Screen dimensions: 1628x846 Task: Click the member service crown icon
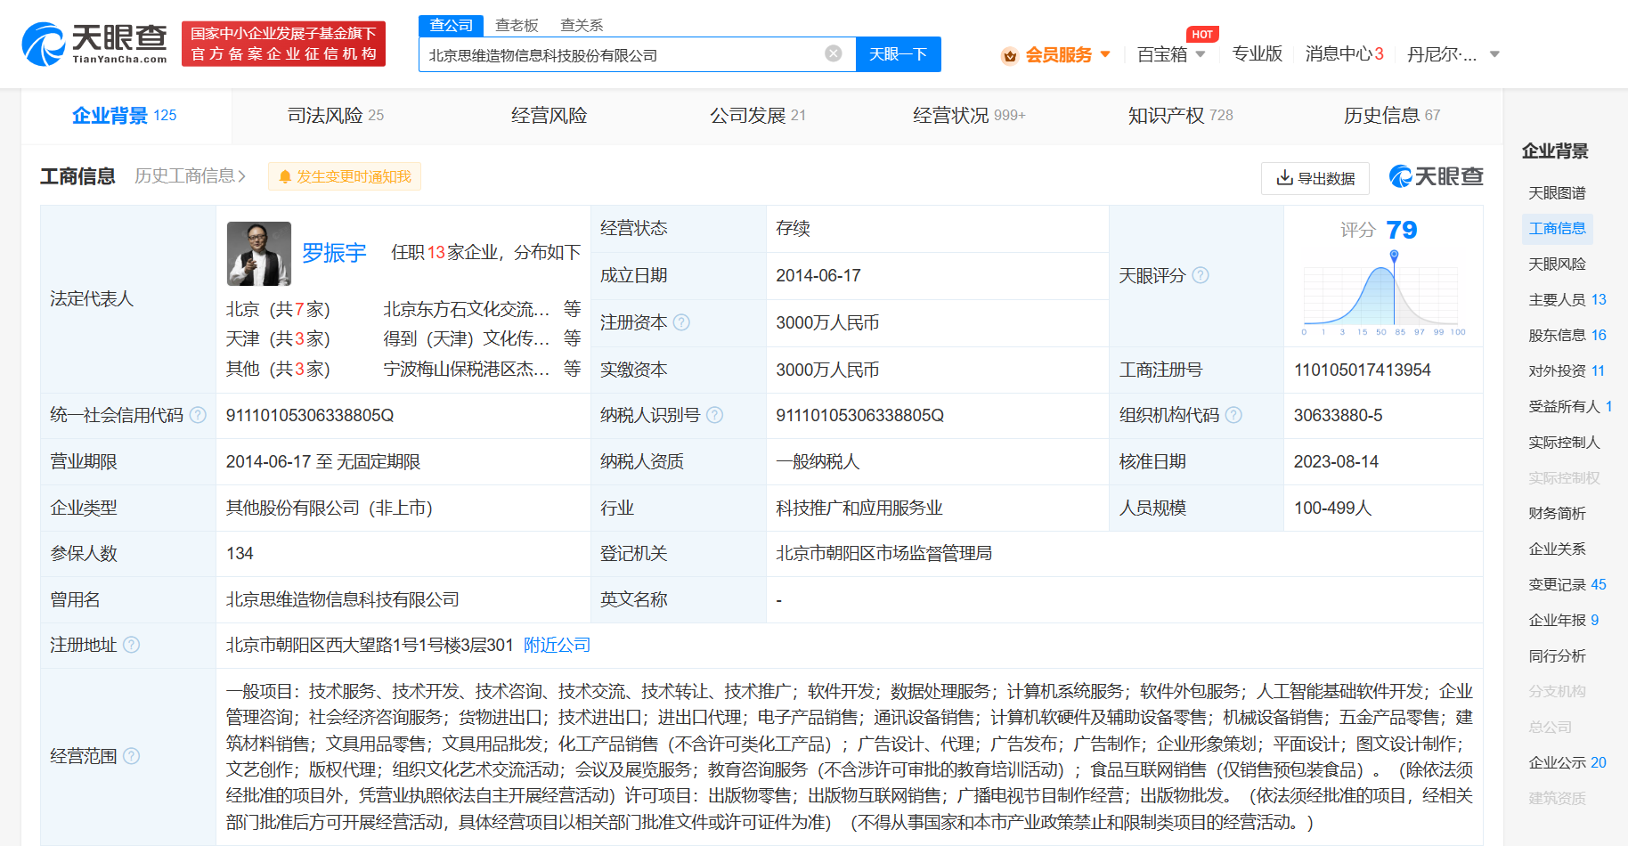tap(1010, 55)
